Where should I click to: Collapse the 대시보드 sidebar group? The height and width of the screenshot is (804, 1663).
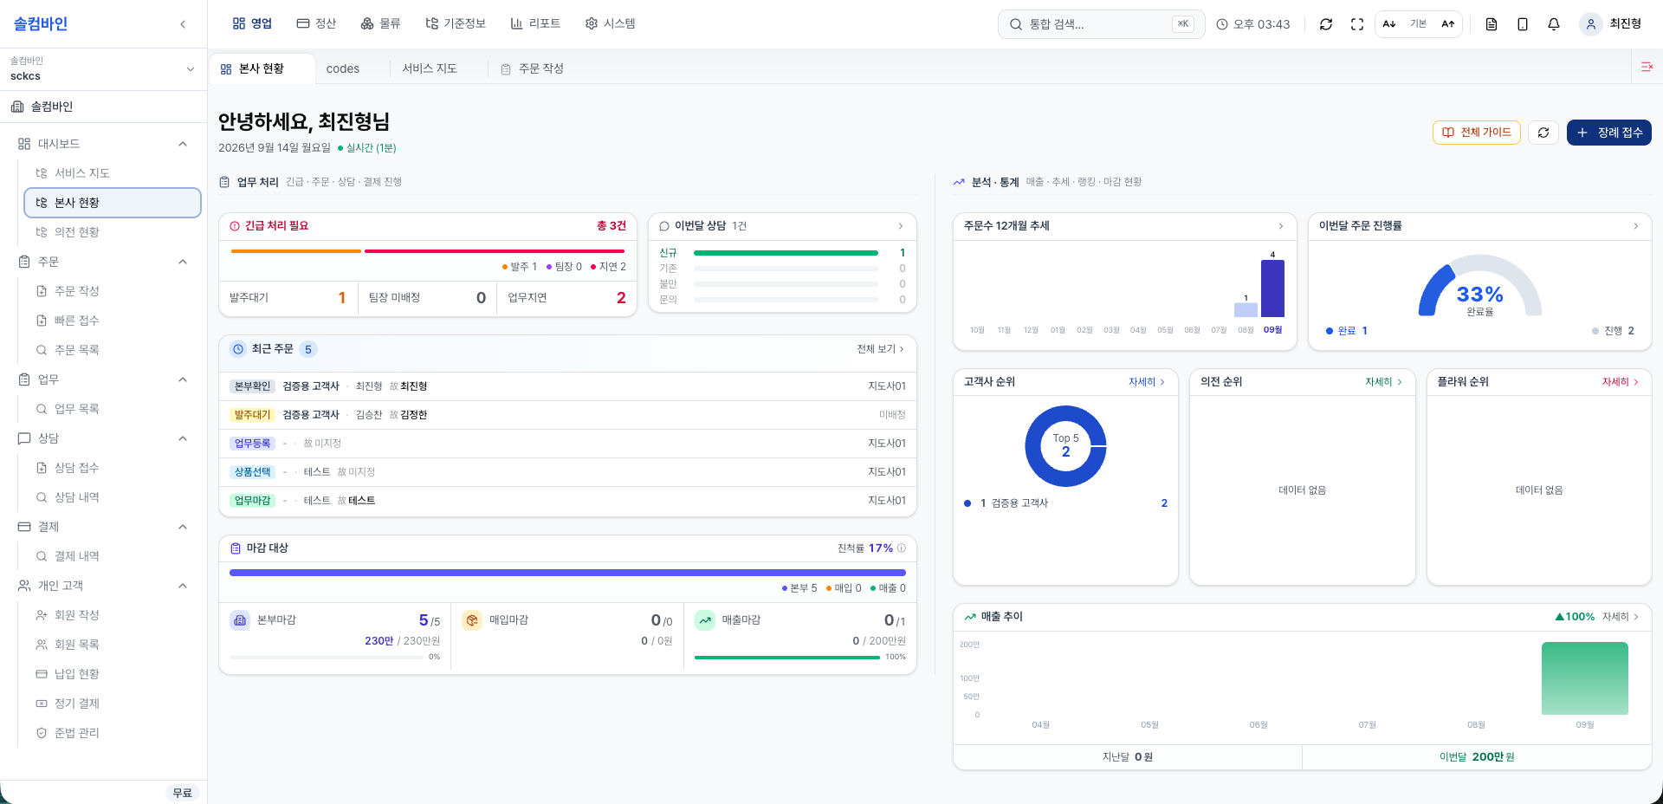pyautogui.click(x=183, y=144)
